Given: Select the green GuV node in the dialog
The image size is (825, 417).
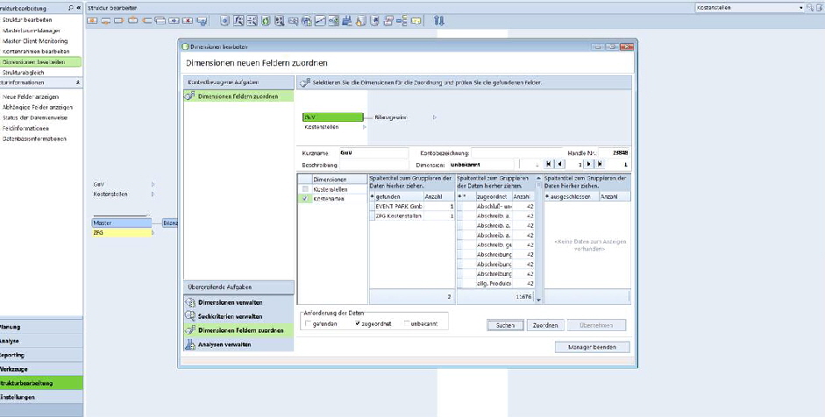Looking at the screenshot, I should (x=332, y=117).
